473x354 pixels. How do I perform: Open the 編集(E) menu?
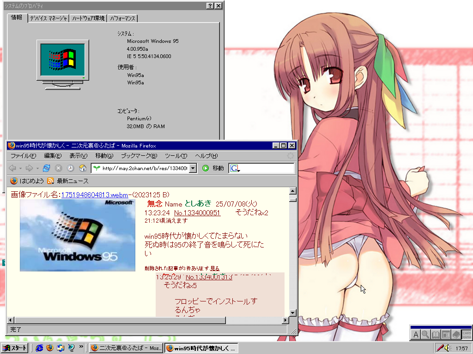pyautogui.click(x=53, y=156)
